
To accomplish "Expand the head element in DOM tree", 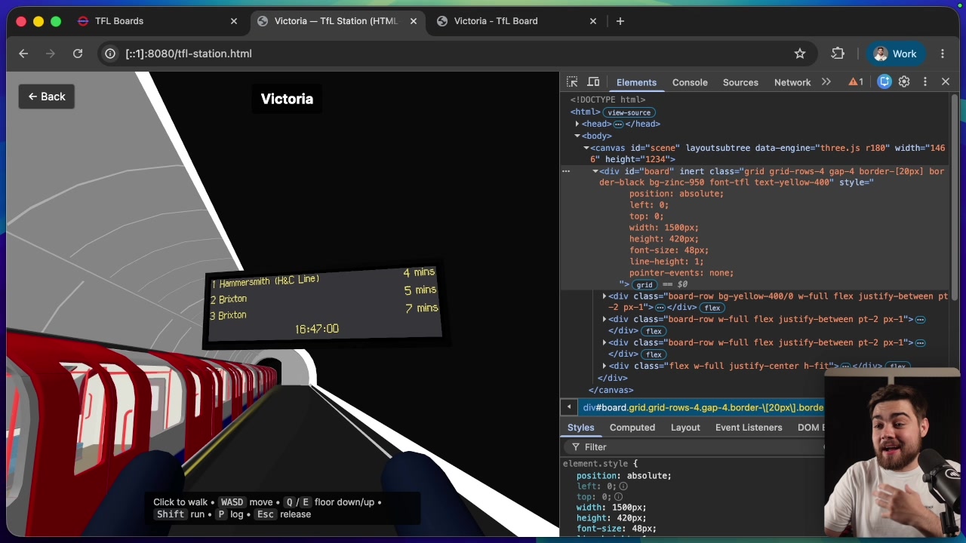I will (577, 124).
